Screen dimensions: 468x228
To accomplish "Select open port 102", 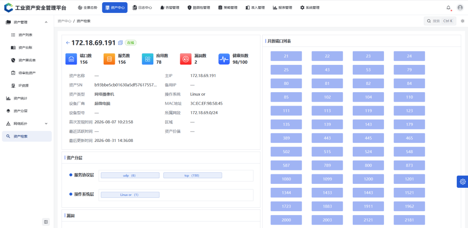I will point(327,97).
